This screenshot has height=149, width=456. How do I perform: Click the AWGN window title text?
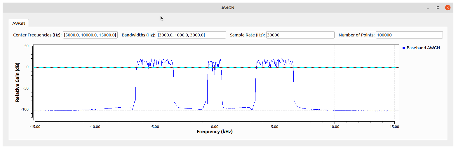tap(228, 8)
